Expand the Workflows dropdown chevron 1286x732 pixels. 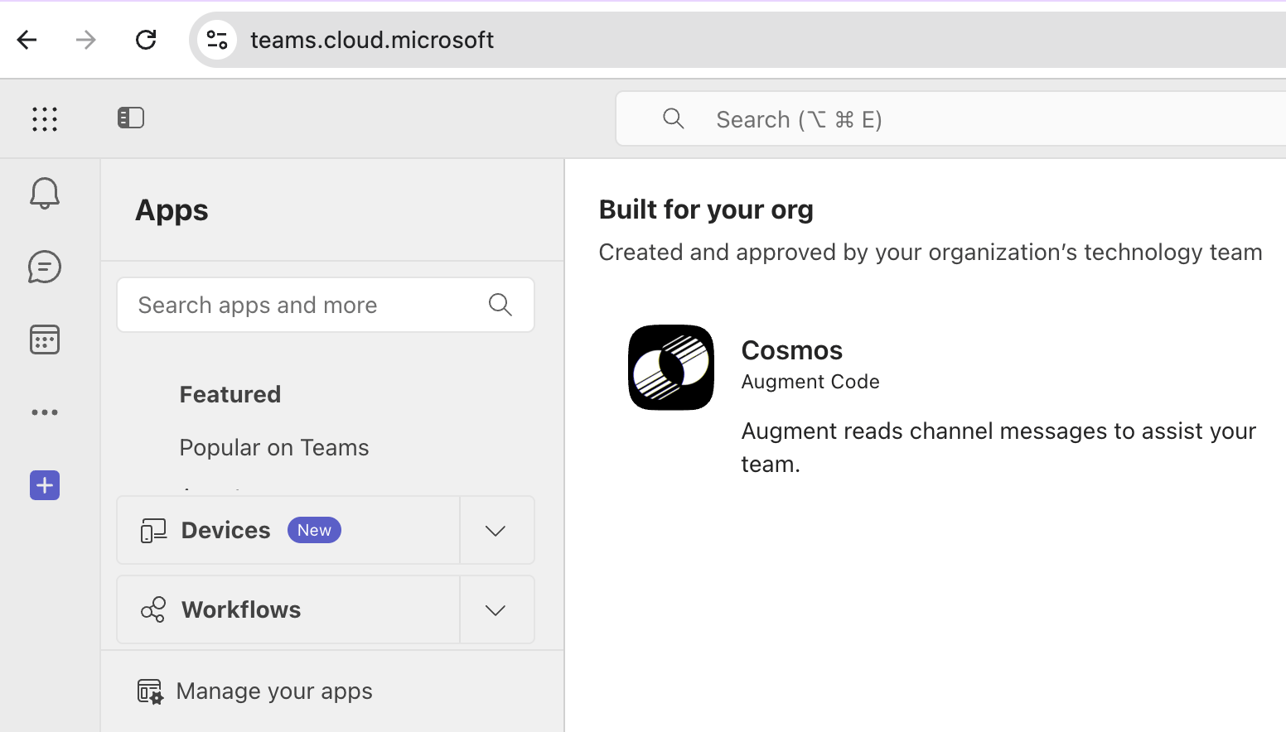coord(496,610)
